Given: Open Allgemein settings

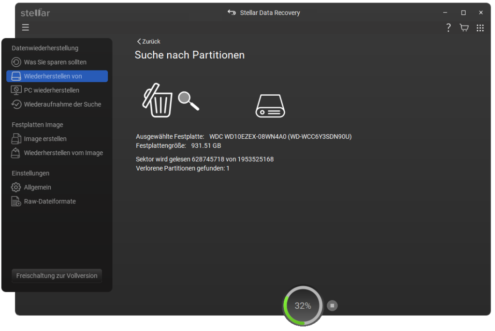Looking at the screenshot, I should pyautogui.click(x=37, y=187).
